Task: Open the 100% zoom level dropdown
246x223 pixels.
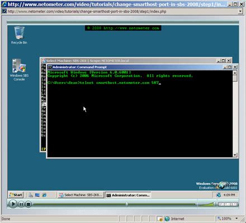Action: click(236, 219)
